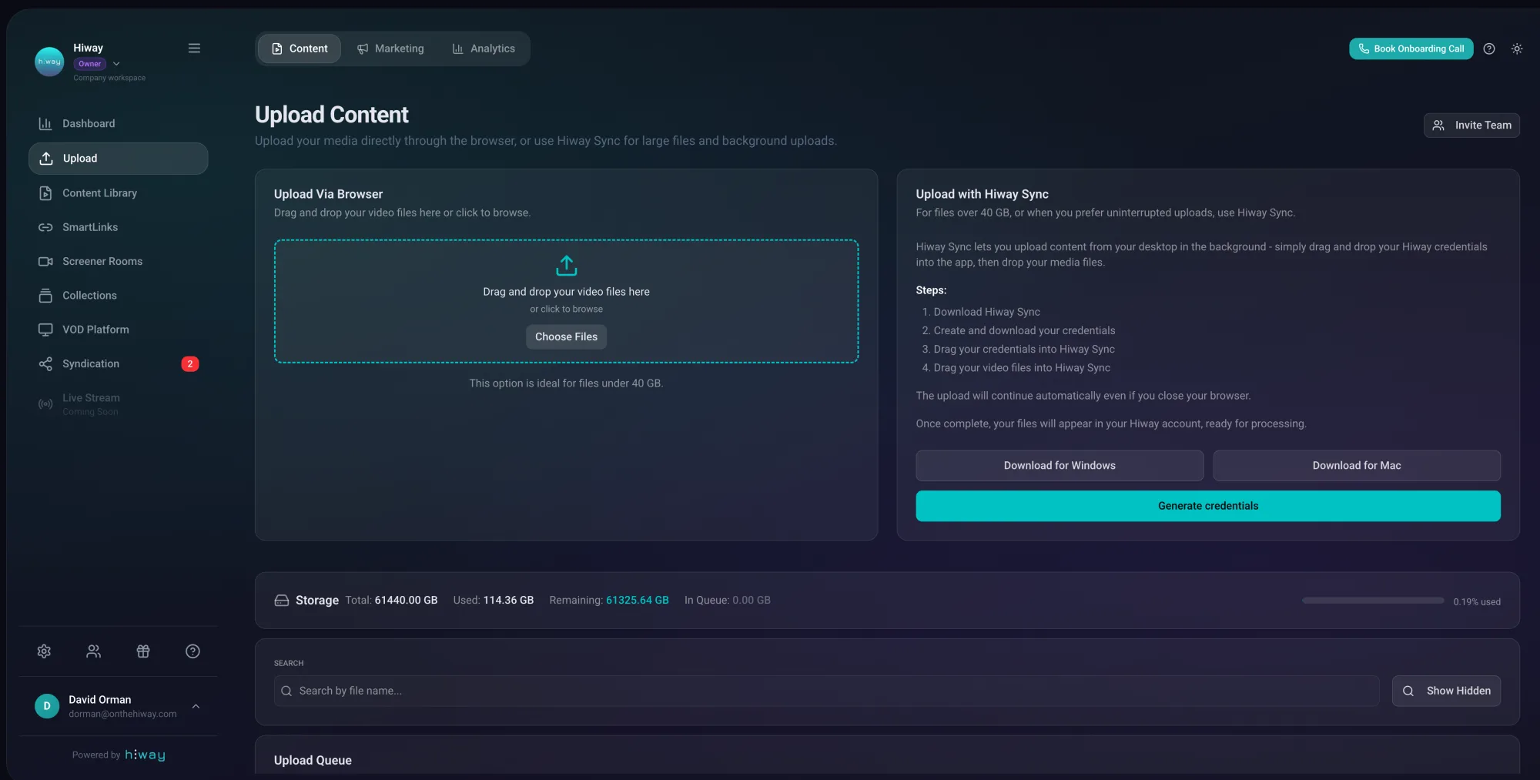Click the Live Stream broadcast icon
Image resolution: width=1540 pixels, height=780 pixels.
point(45,404)
